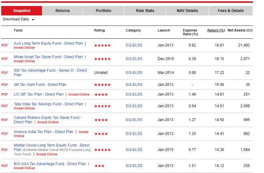Open PDF for Axis Long Term Equity Fund
264x173 pixels.
click(4, 46)
